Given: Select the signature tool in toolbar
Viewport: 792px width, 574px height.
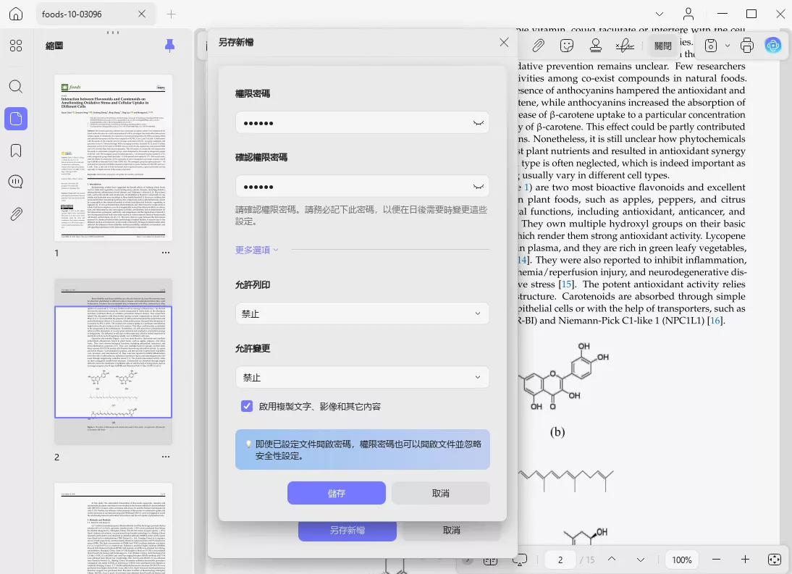Looking at the screenshot, I should pyautogui.click(x=625, y=46).
